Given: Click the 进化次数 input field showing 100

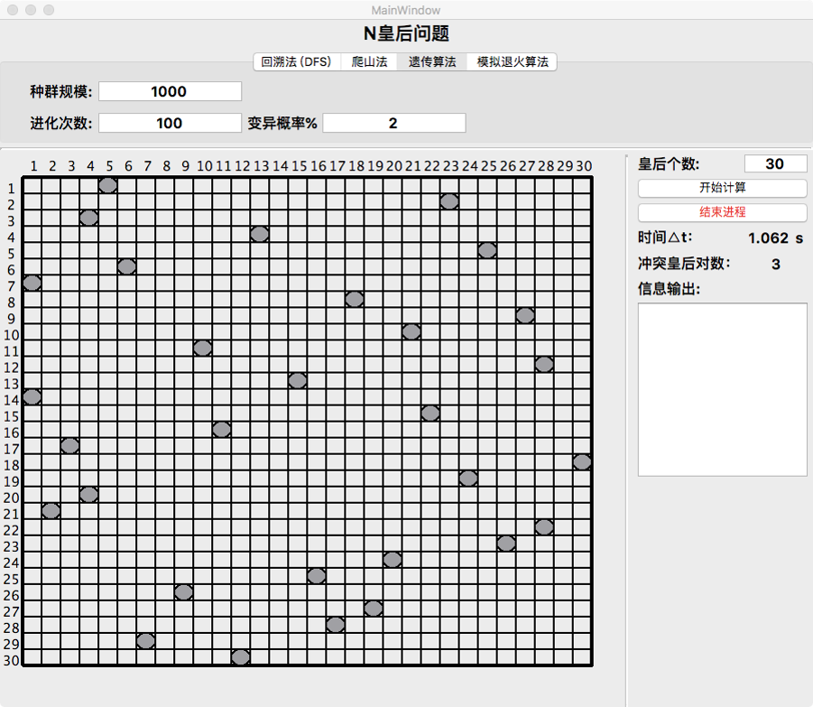Looking at the screenshot, I should coord(170,123).
